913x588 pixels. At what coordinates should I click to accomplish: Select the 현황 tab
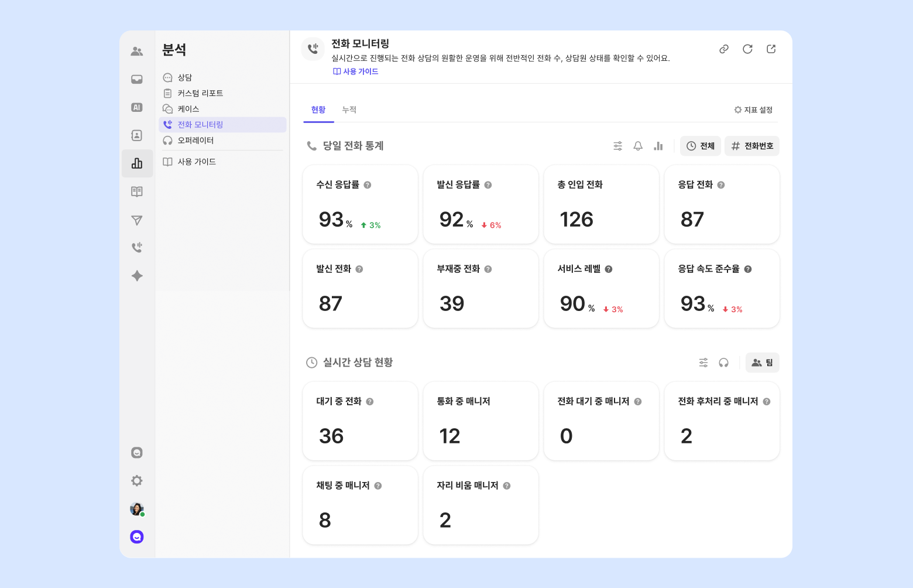tap(318, 110)
